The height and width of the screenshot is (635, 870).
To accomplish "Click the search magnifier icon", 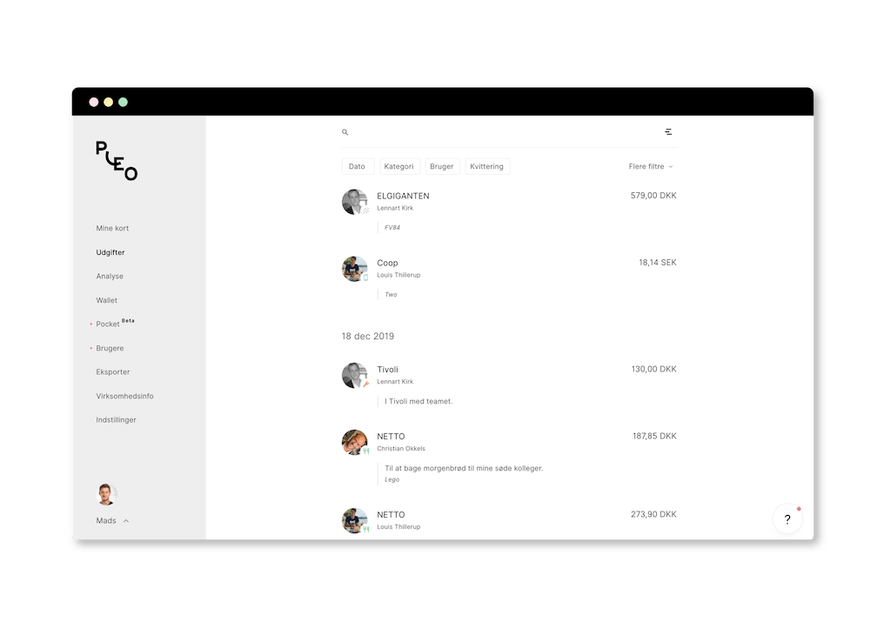I will 345,132.
